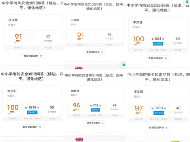Open 实时排行 under rank 第604名
Screen dimensions: 190x142
pyautogui.click(x=158, y=44)
